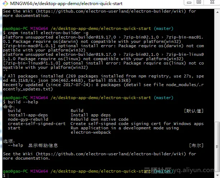Click the vertical scrollbar thumb

tap(217, 146)
